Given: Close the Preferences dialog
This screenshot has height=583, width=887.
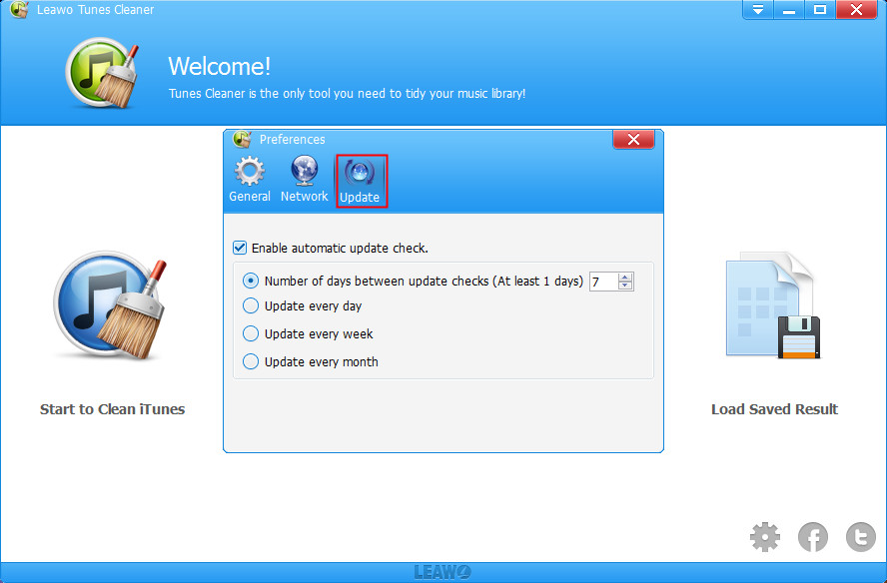Looking at the screenshot, I should pyautogui.click(x=632, y=140).
